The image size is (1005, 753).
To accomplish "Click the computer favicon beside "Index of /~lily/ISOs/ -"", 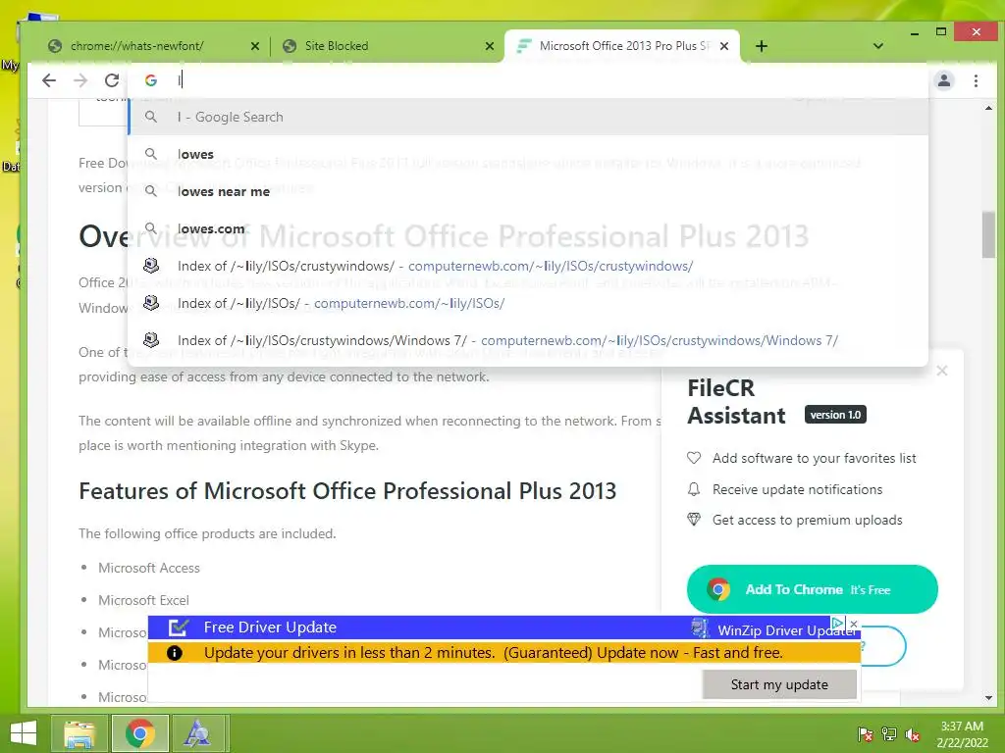I will (151, 302).
